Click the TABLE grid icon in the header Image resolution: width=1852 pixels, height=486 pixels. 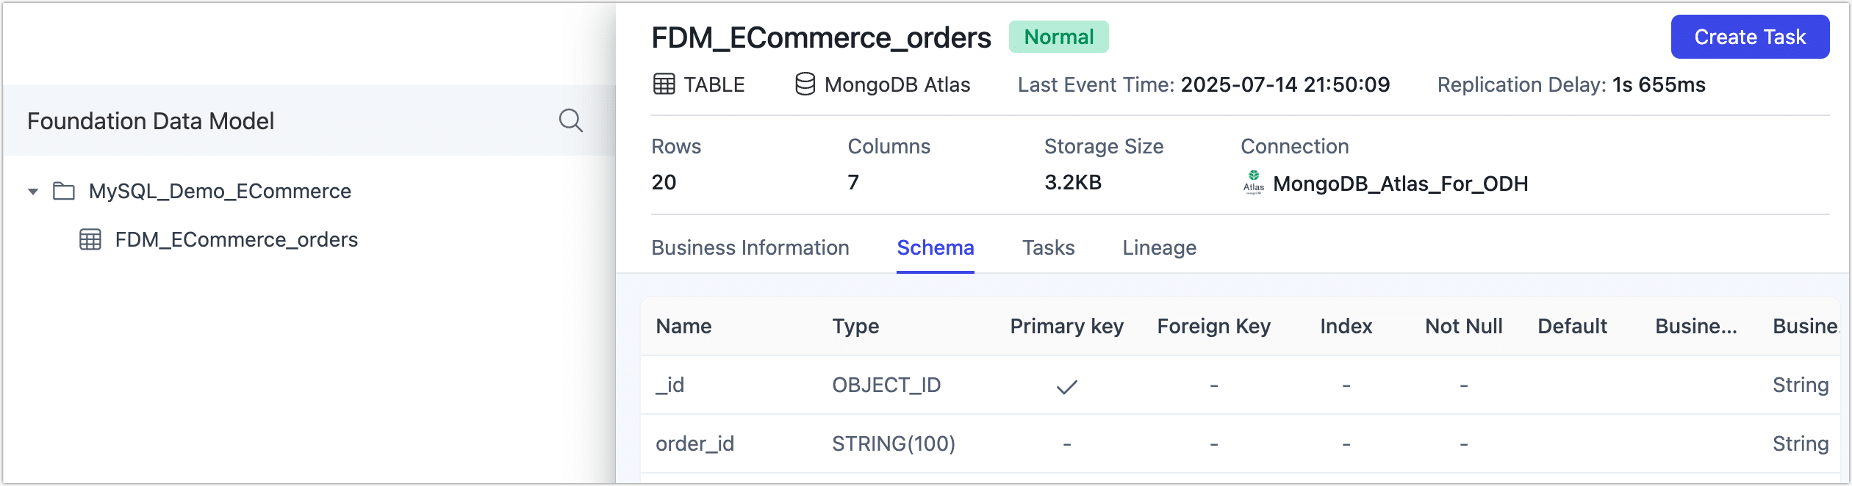pyautogui.click(x=664, y=84)
